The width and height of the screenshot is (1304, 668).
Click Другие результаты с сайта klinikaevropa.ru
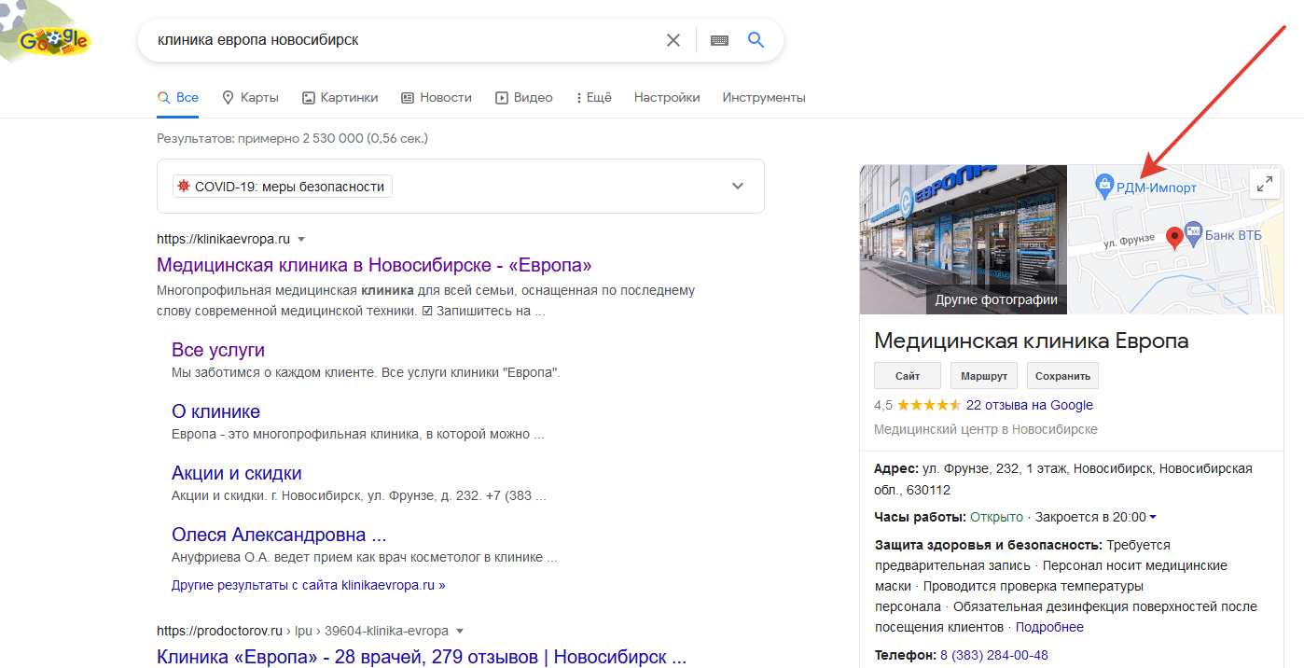[309, 585]
